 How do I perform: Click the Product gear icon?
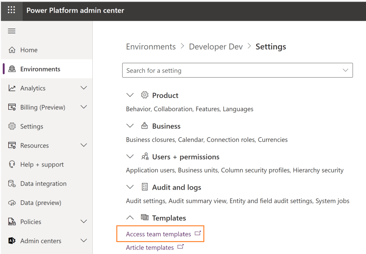[x=144, y=95]
